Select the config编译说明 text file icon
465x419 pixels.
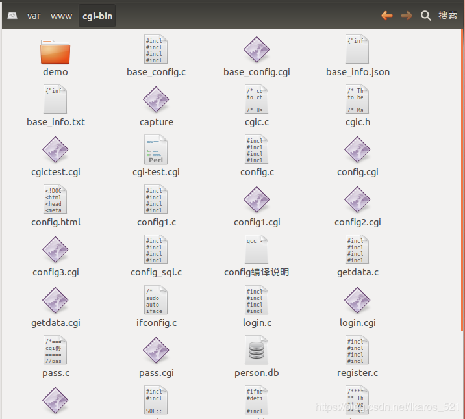tap(257, 249)
